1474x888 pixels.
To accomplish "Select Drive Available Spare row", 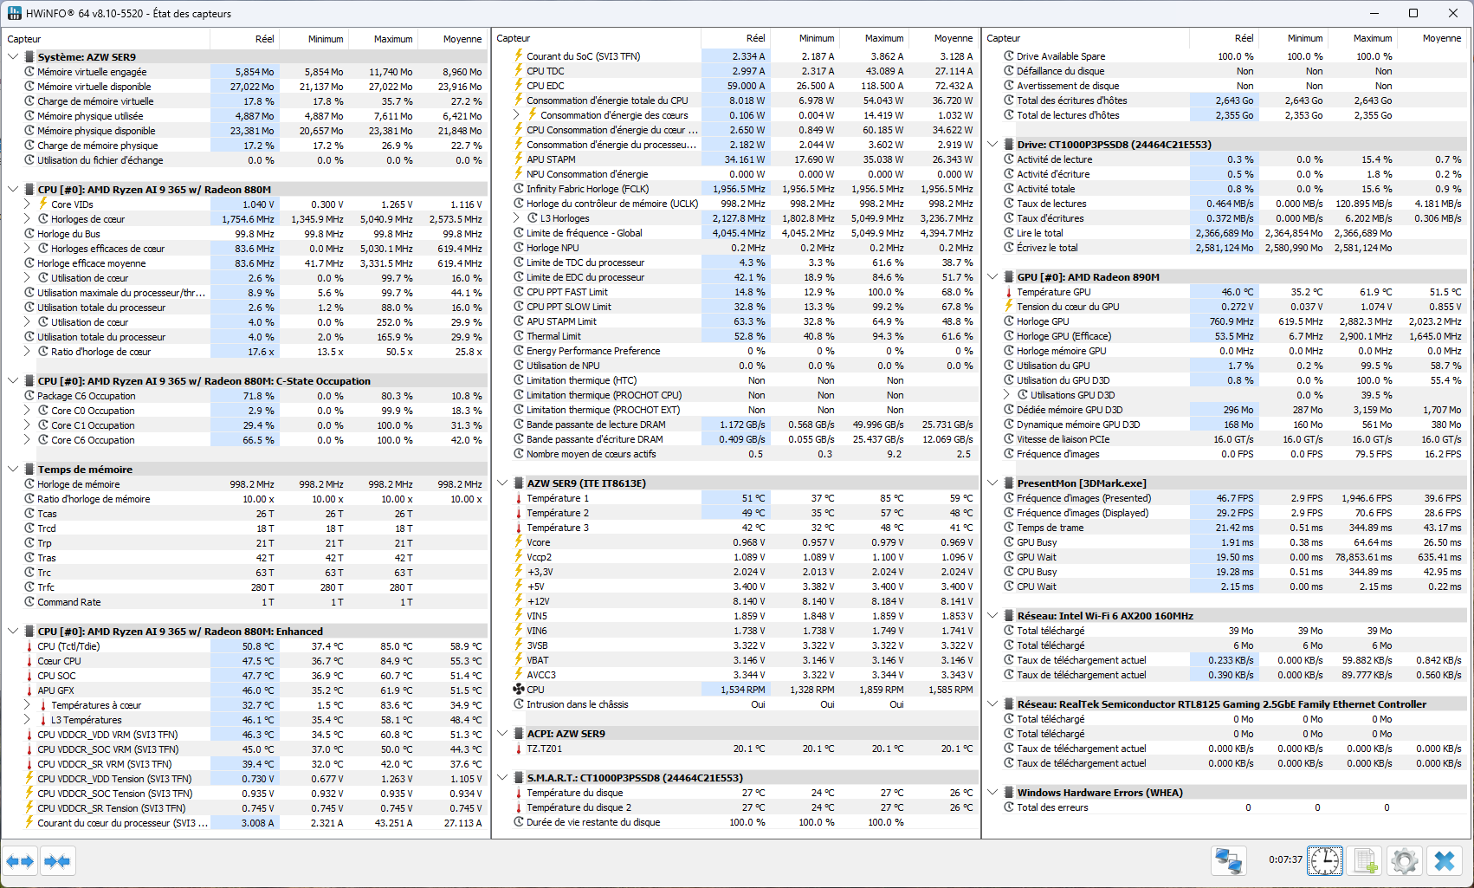I will pos(1225,56).
